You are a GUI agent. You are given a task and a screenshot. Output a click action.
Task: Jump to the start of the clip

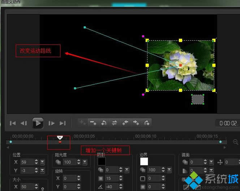(x=13, y=123)
